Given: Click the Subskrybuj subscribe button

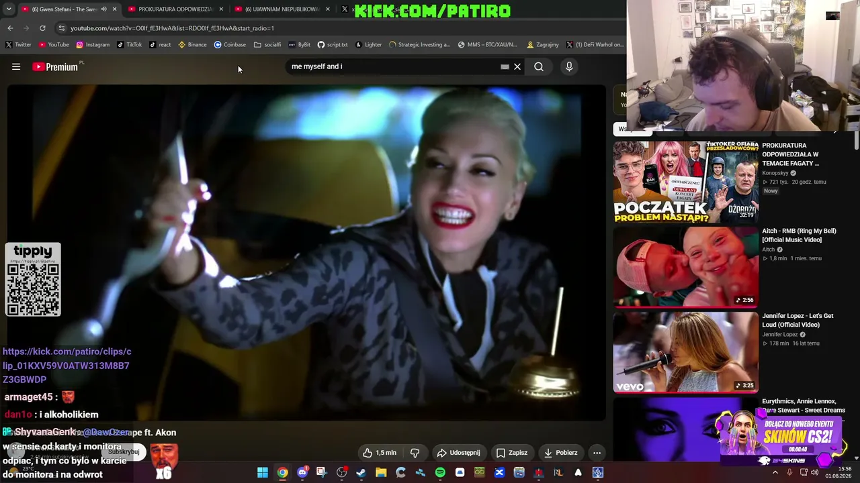Looking at the screenshot, I should [124, 452].
